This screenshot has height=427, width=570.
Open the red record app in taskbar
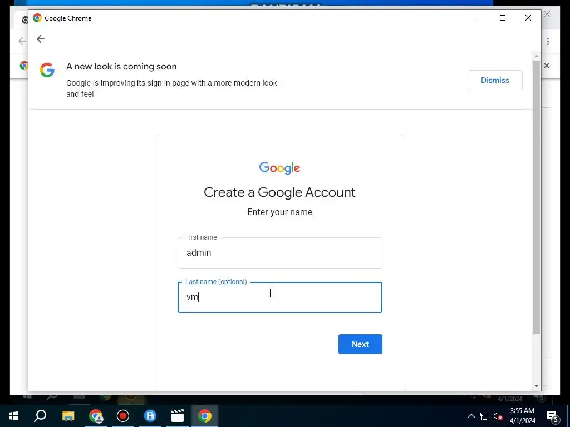(x=123, y=416)
